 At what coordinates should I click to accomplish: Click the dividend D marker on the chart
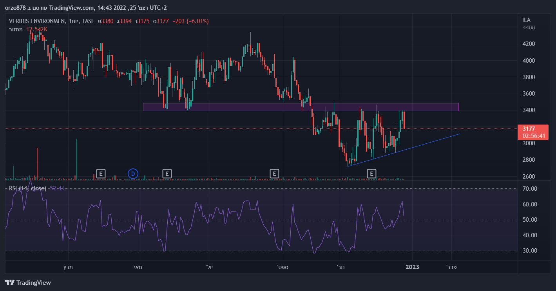(x=133, y=173)
